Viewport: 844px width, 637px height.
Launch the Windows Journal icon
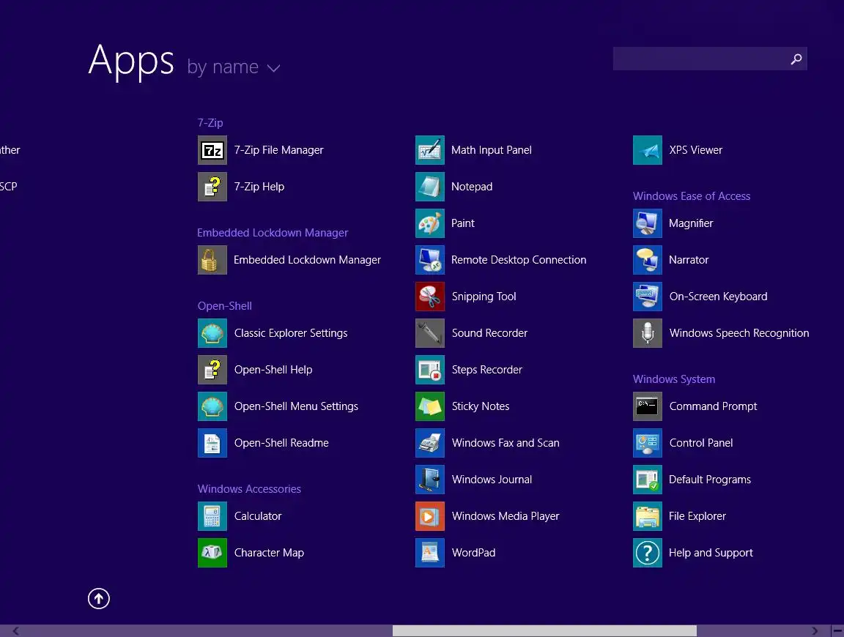430,480
